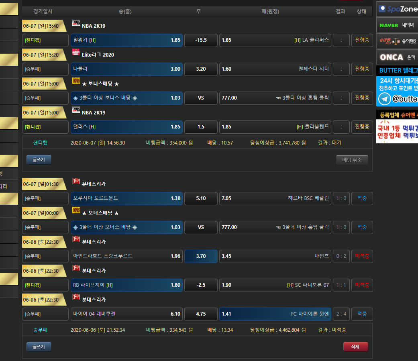Screen dimensions: 418x361
Task: Click the Bundesliga icon for RB 라이프치히 match
Action: 76,268
